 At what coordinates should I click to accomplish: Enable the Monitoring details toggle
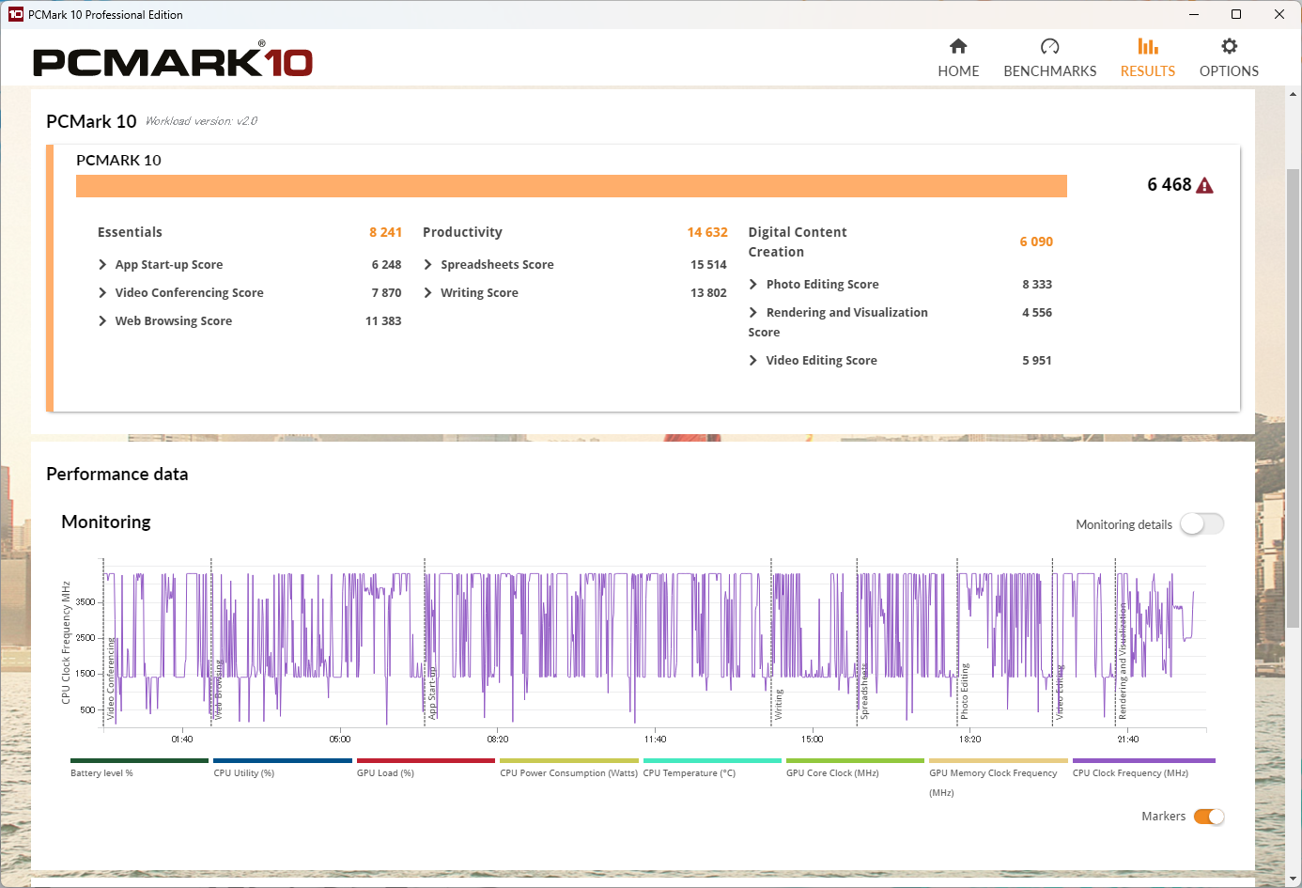[1201, 524]
